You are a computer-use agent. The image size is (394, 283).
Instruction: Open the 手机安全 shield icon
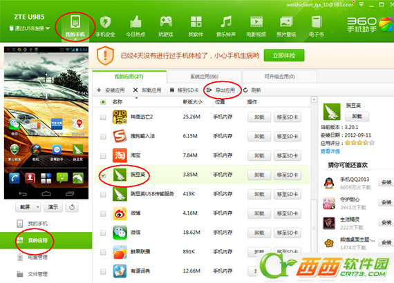(x=105, y=22)
